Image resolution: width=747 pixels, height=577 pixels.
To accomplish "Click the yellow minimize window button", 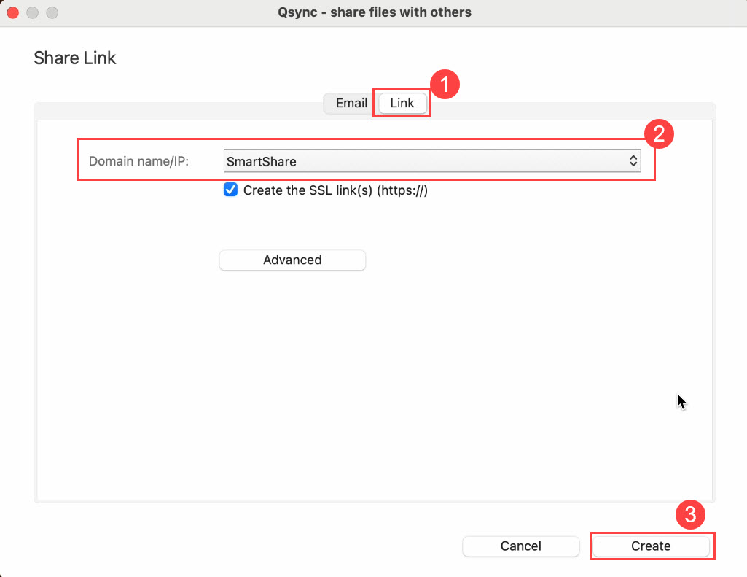I will click(x=32, y=12).
